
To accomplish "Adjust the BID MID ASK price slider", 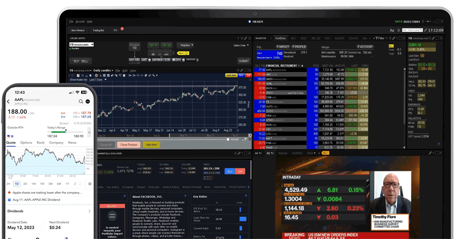I will [x=160, y=52].
